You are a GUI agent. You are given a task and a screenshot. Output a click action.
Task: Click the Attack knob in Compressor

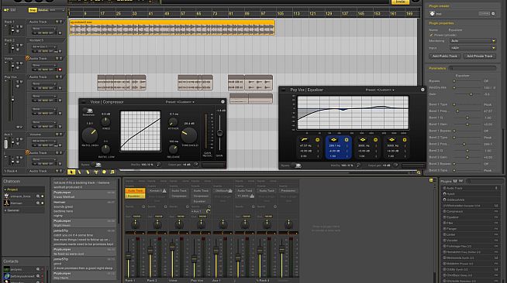[173, 122]
